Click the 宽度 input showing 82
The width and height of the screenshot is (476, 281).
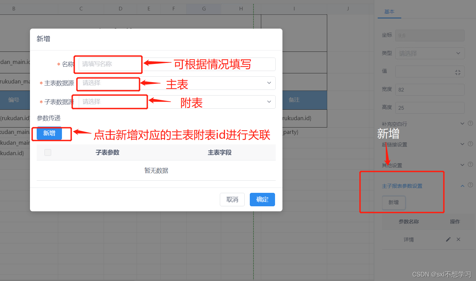[x=430, y=90]
